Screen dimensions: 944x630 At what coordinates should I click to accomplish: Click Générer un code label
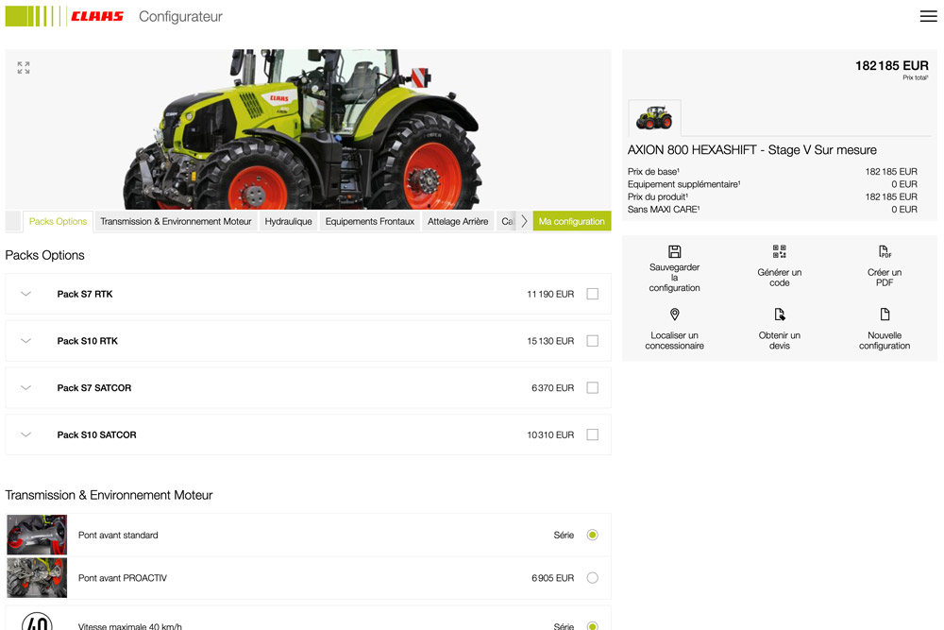click(x=779, y=278)
